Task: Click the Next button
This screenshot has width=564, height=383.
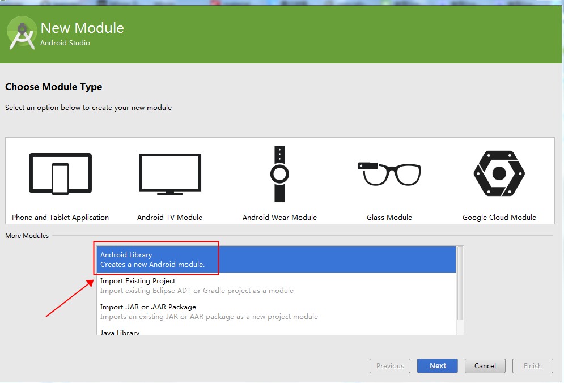Action: (x=438, y=366)
